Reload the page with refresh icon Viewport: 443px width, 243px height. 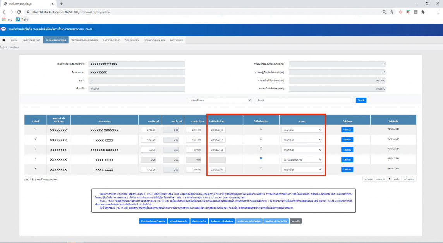pyautogui.click(x=19, y=12)
